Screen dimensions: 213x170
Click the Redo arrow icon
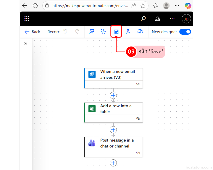pyautogui.click(x=77, y=32)
